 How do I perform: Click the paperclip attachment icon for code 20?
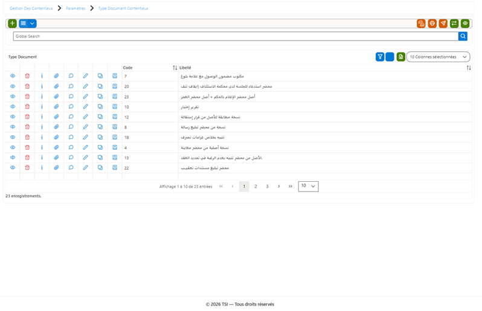56,86
